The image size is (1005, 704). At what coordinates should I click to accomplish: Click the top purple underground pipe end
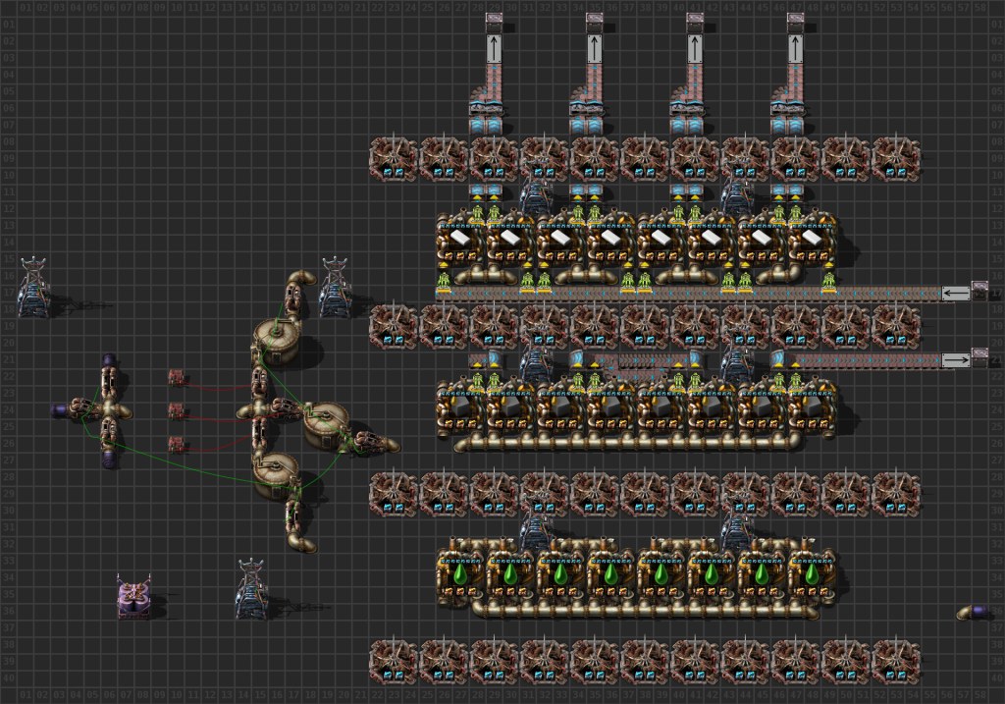tap(109, 361)
